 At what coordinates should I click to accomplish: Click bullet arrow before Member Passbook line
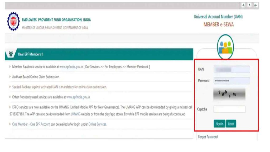pyautogui.click(x=10, y=66)
